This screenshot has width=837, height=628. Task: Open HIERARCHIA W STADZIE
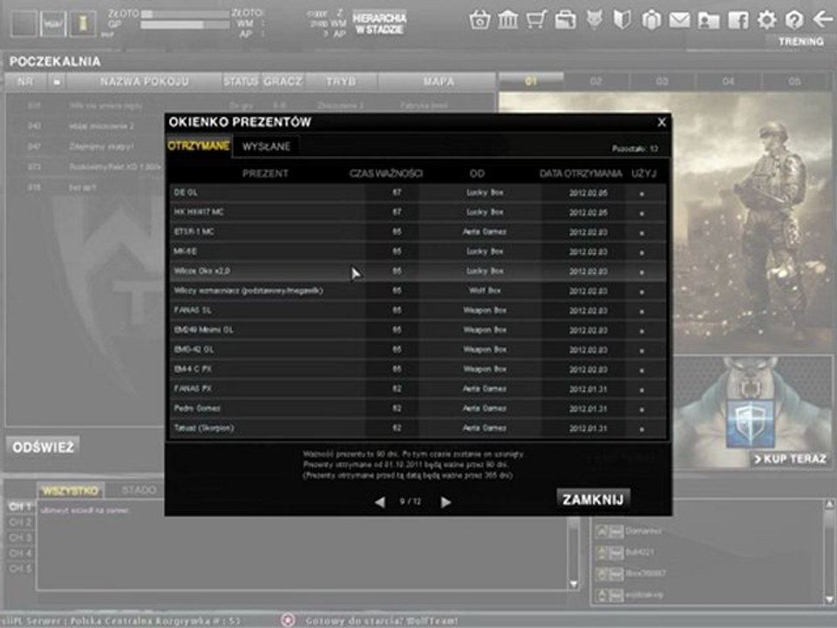379,24
